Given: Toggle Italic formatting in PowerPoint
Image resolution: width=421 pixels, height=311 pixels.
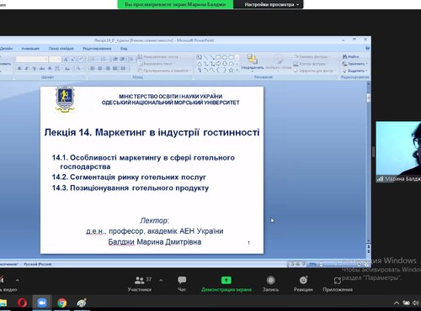Looking at the screenshot, I should (27, 68).
